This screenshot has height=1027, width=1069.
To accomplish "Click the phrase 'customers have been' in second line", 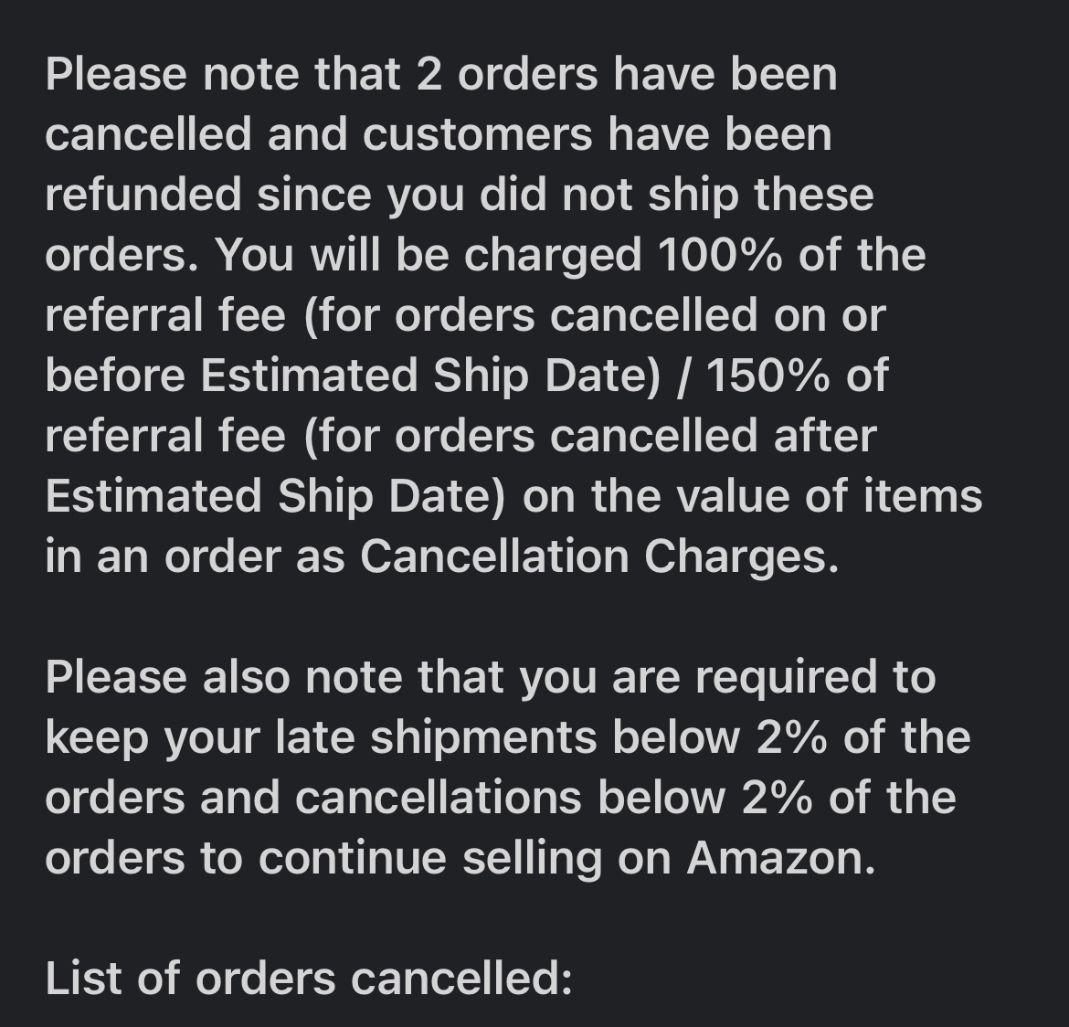I will 598,133.
